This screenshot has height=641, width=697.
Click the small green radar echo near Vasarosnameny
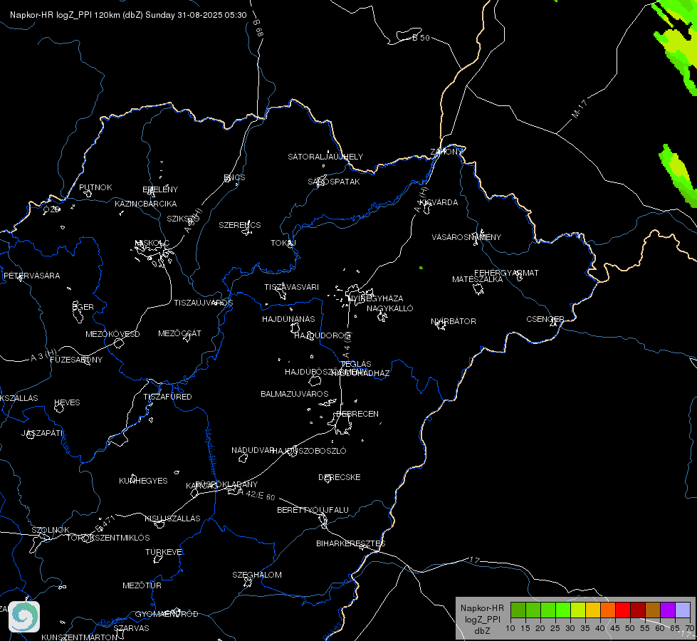pyautogui.click(x=421, y=268)
